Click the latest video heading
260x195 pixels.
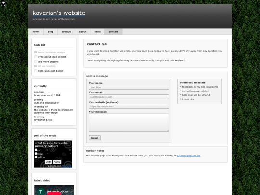coord(42,180)
